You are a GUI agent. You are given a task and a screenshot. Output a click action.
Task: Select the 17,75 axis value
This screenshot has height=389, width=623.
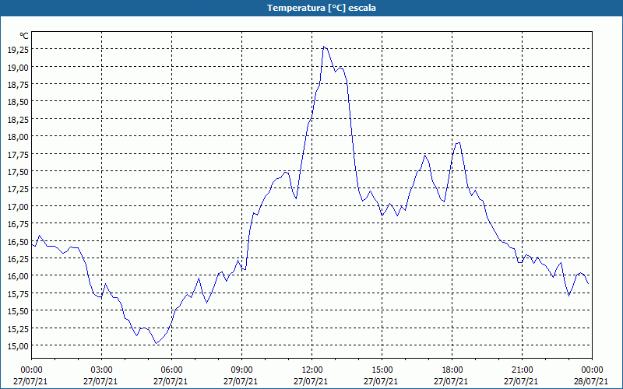[x=18, y=154]
